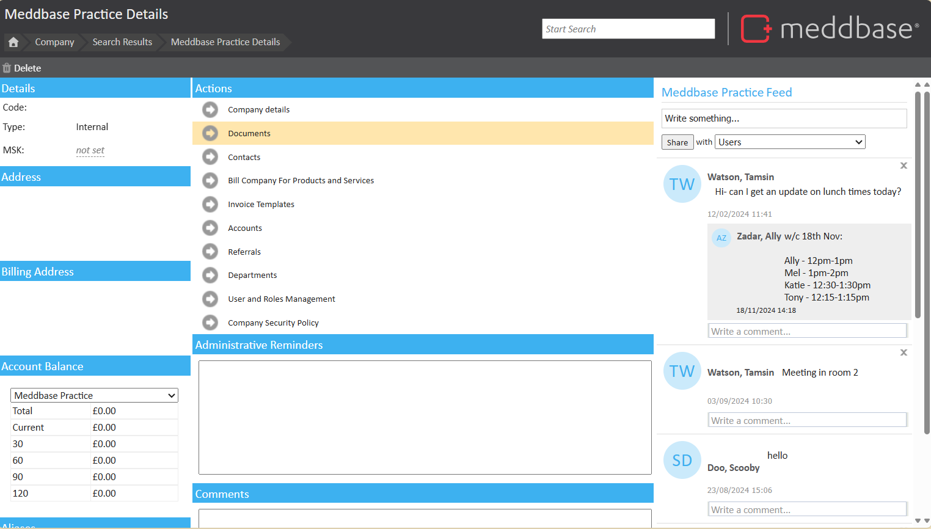Open the share with Users dropdown

pos(790,142)
